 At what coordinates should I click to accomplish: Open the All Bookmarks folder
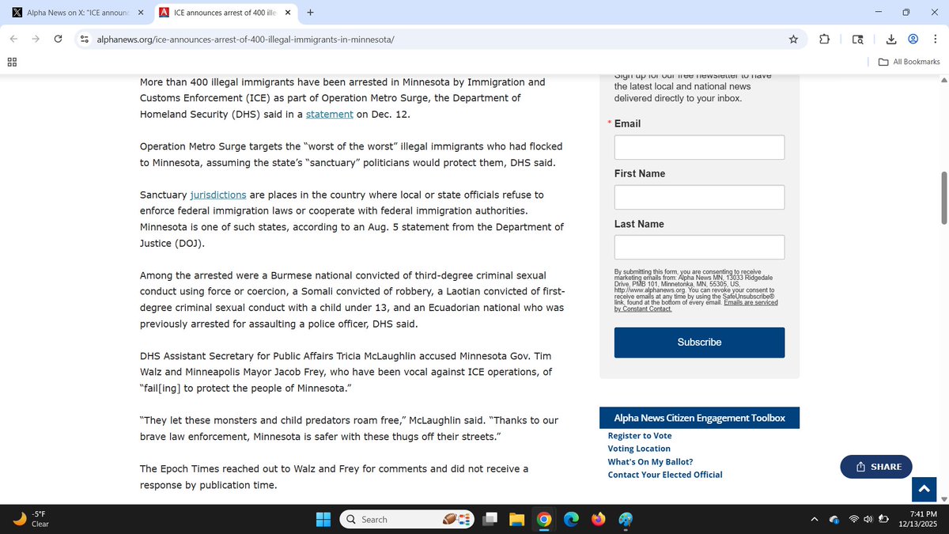[909, 62]
